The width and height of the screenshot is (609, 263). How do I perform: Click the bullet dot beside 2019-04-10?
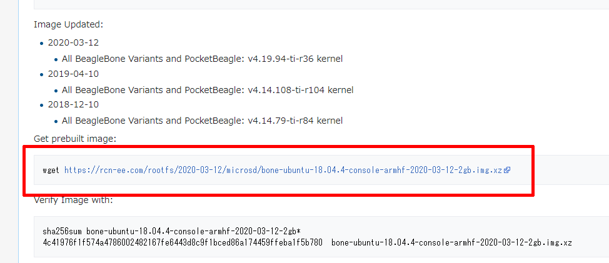point(42,74)
